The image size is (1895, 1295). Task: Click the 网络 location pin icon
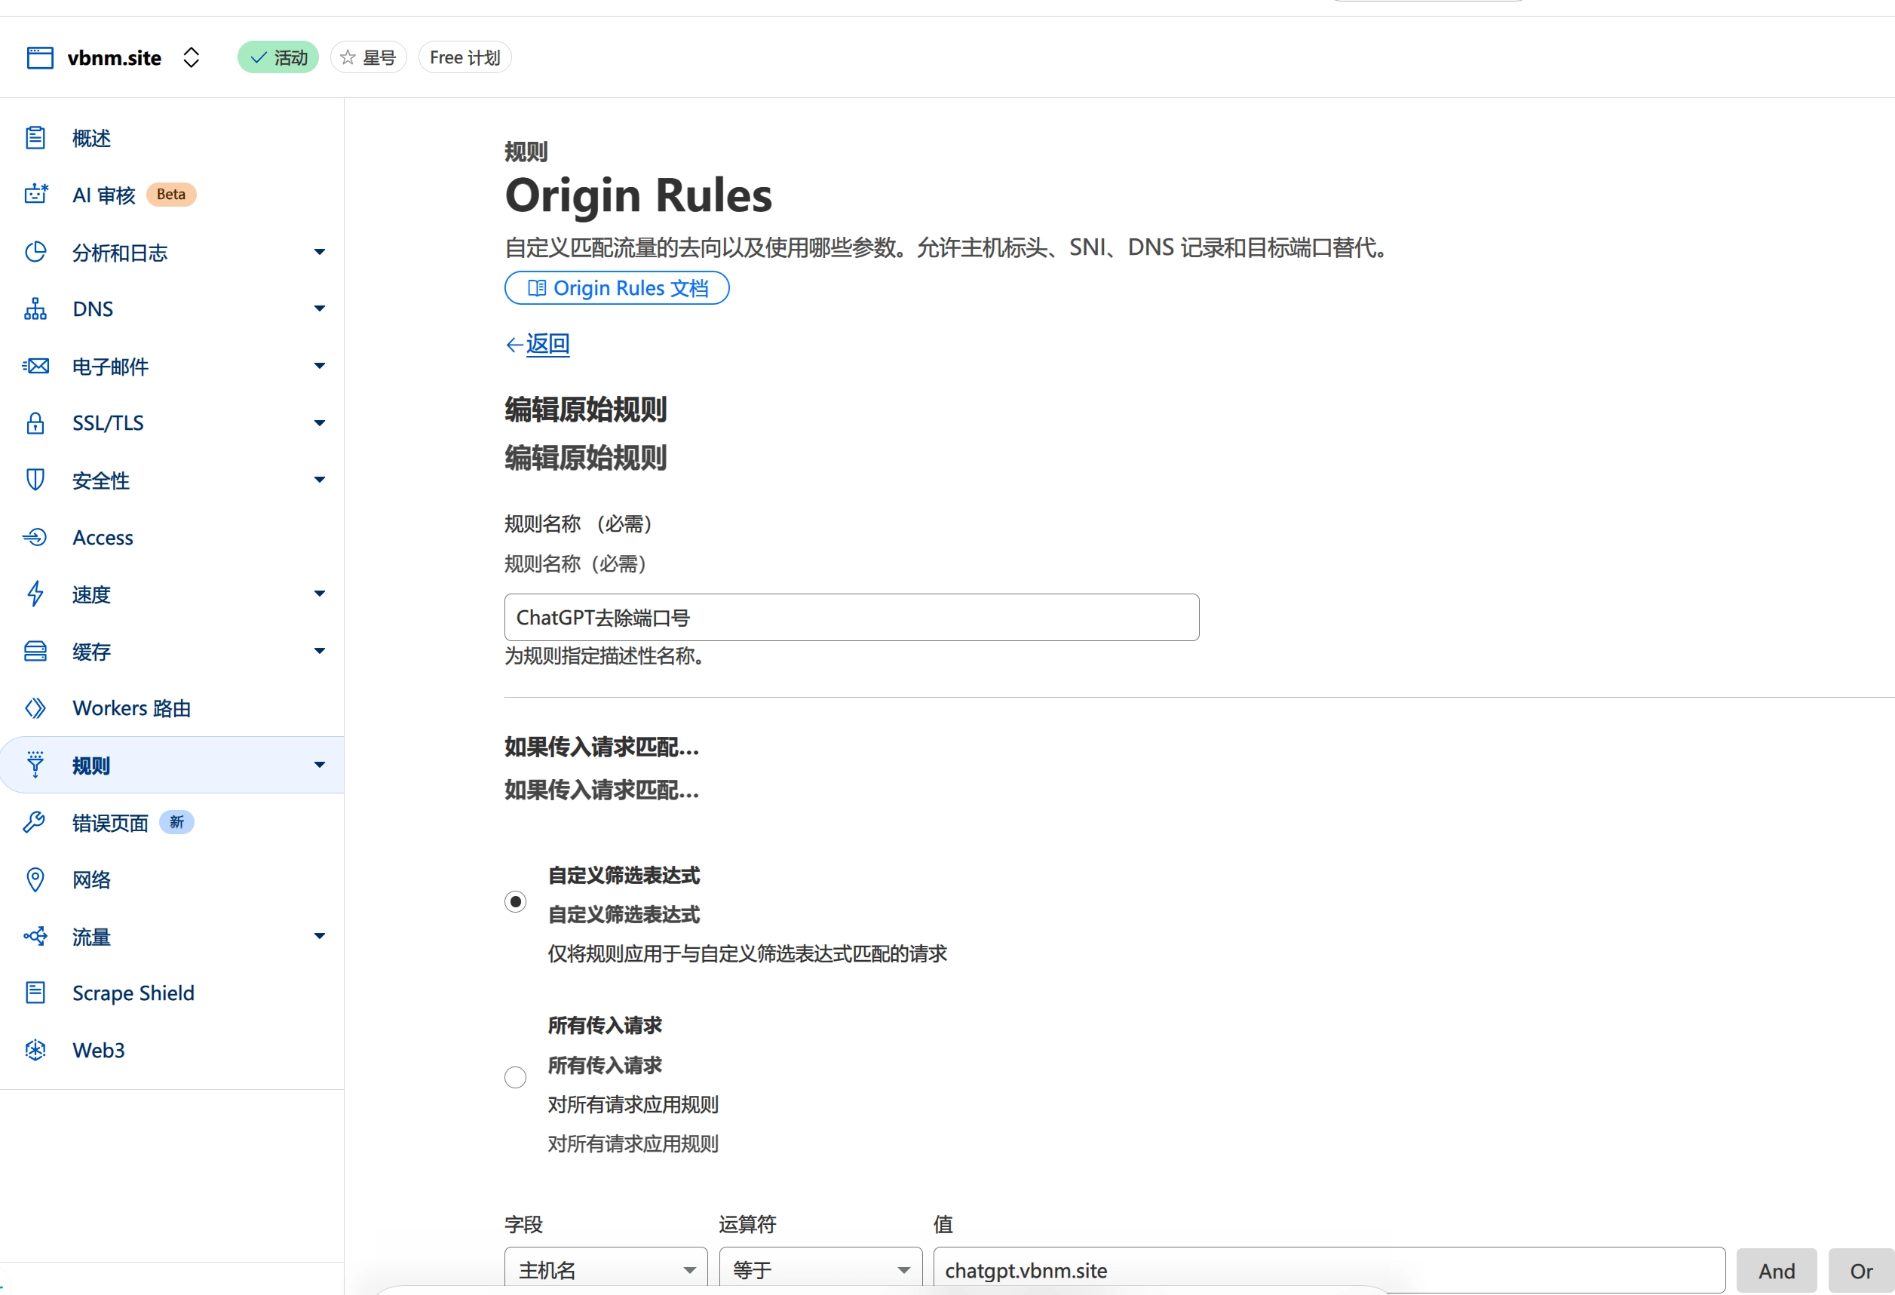click(x=35, y=879)
